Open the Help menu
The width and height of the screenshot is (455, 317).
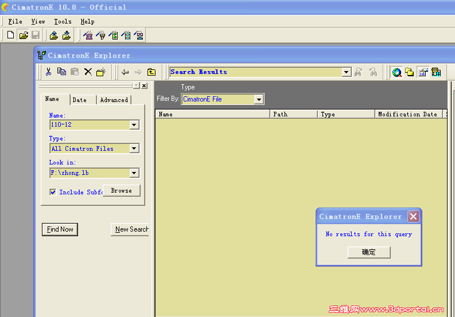coord(87,21)
